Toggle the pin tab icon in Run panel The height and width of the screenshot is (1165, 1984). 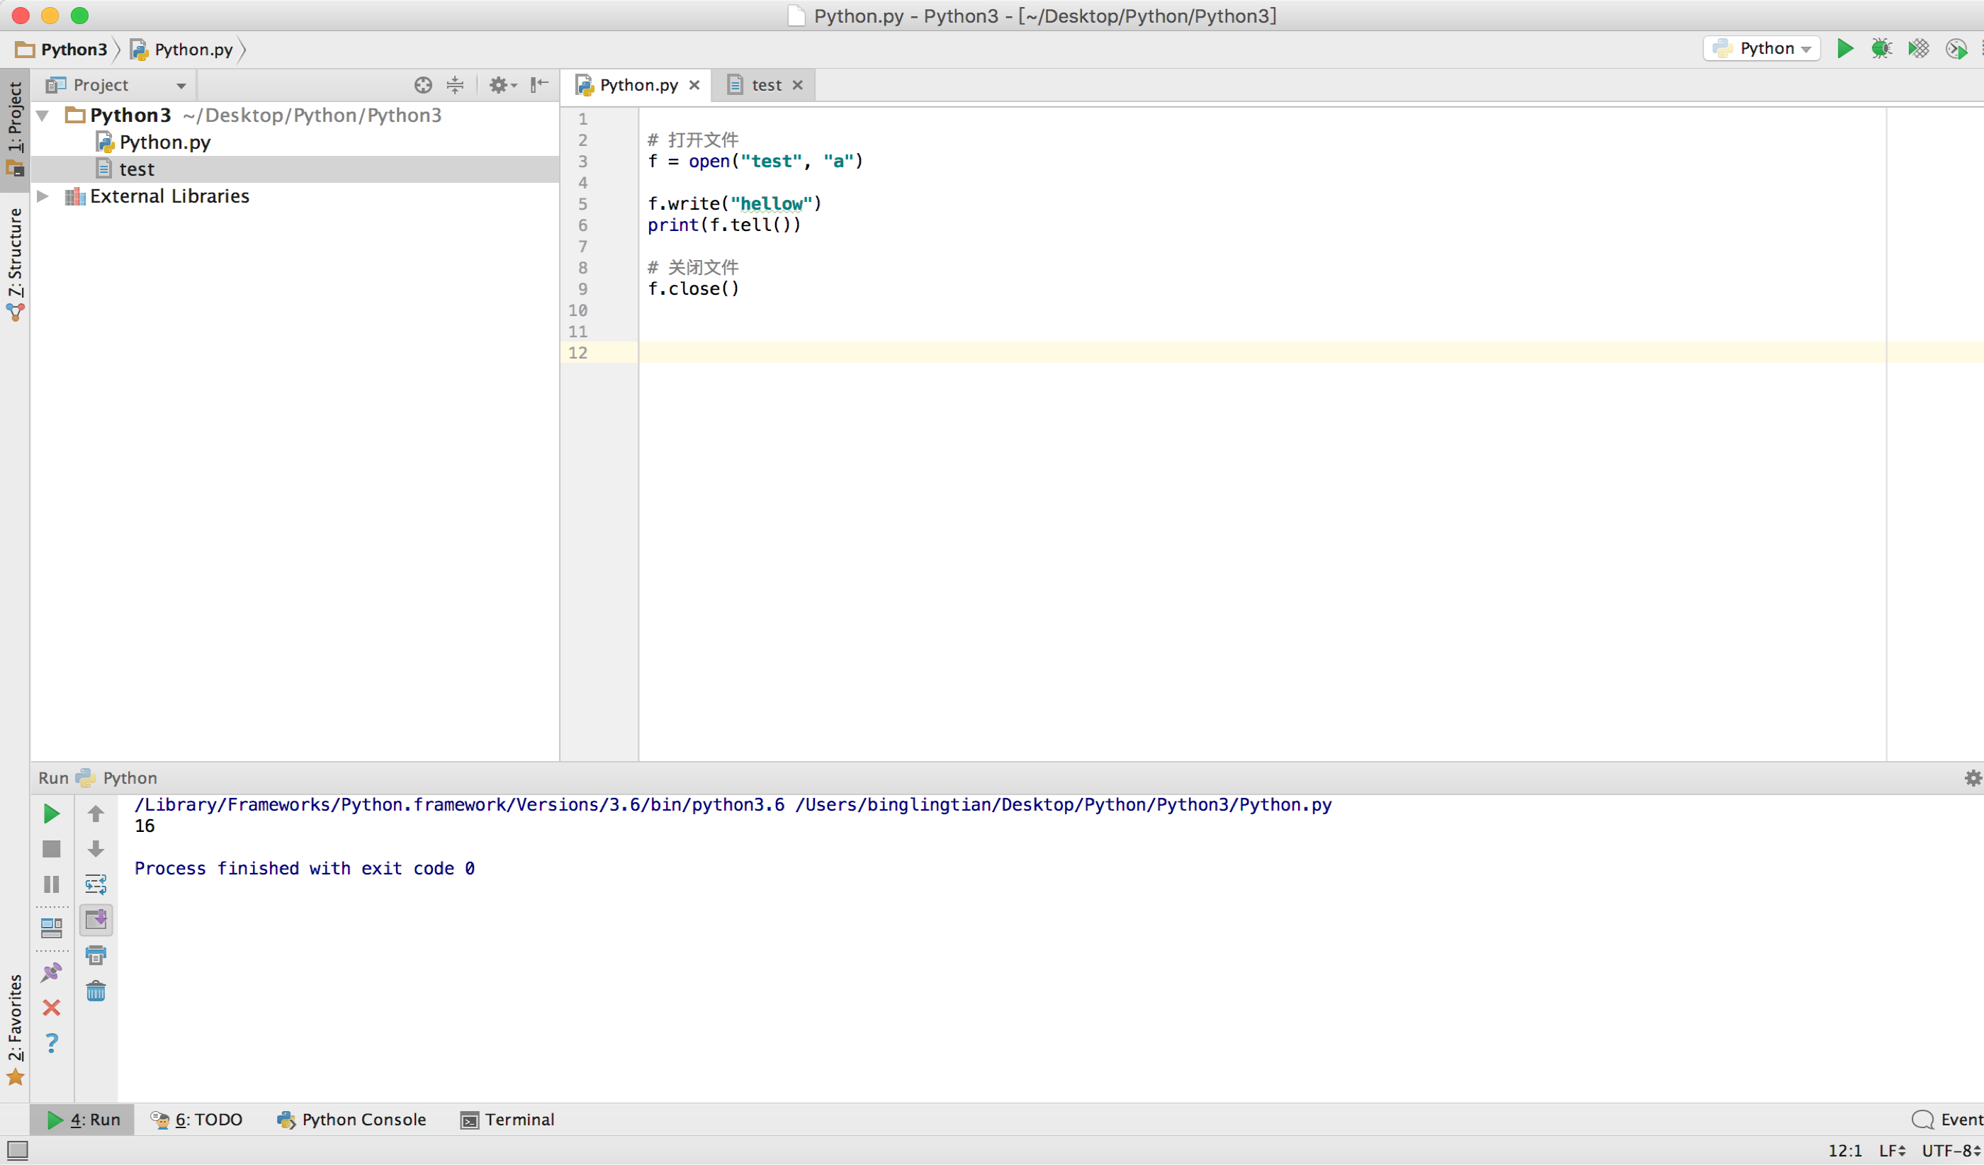(x=51, y=973)
